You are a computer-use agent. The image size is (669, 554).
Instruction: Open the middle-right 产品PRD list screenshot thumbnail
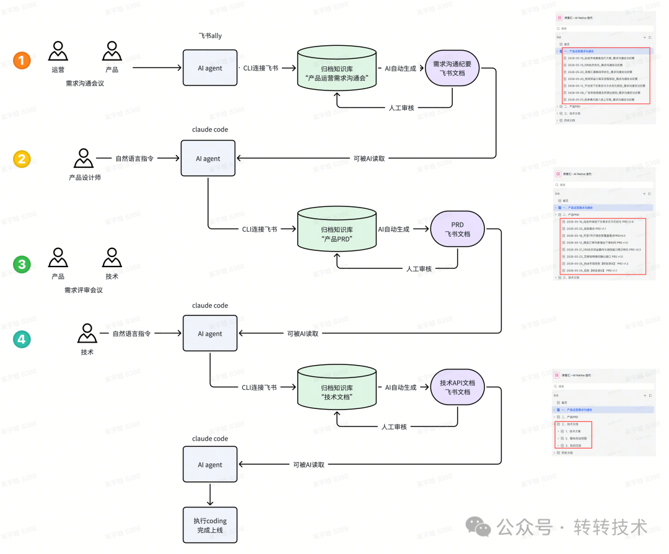pyautogui.click(x=604, y=224)
